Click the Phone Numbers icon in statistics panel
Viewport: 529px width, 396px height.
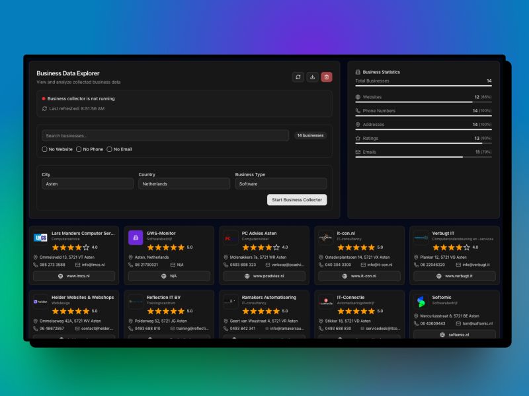pyautogui.click(x=357, y=110)
